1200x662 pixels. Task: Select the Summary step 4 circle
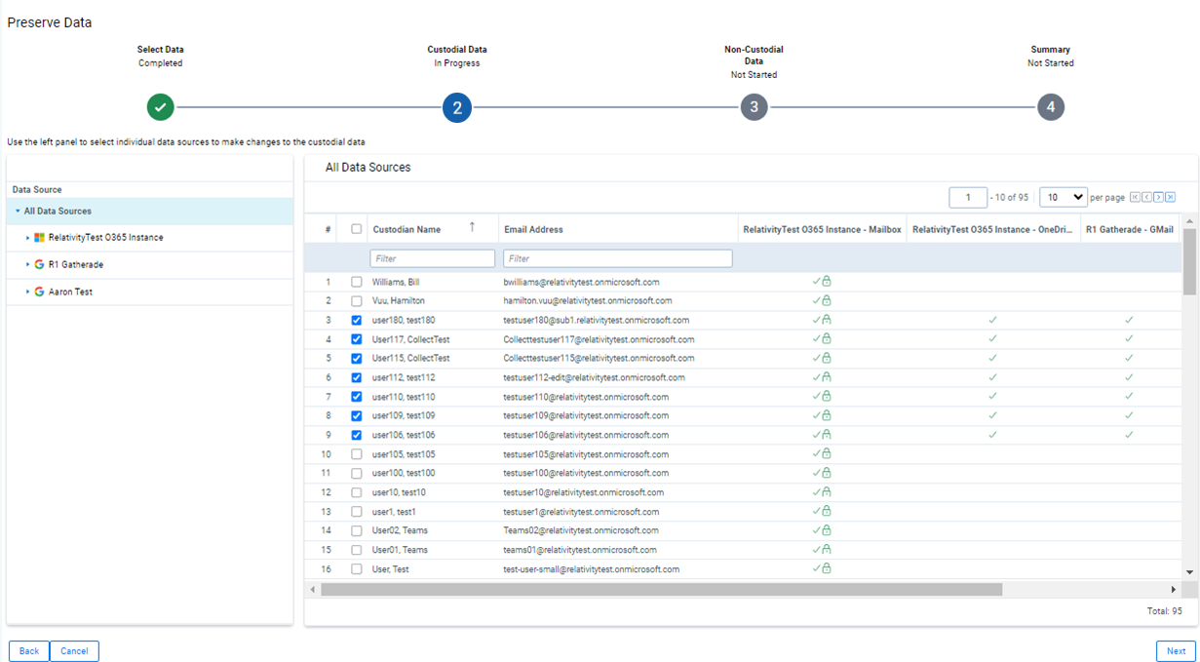pos(1050,107)
